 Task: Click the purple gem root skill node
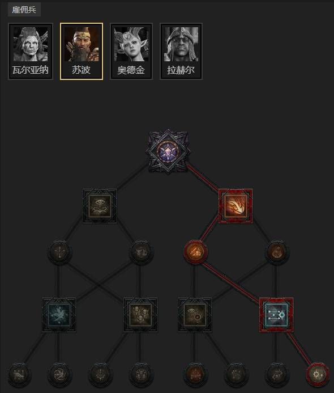tap(168, 152)
